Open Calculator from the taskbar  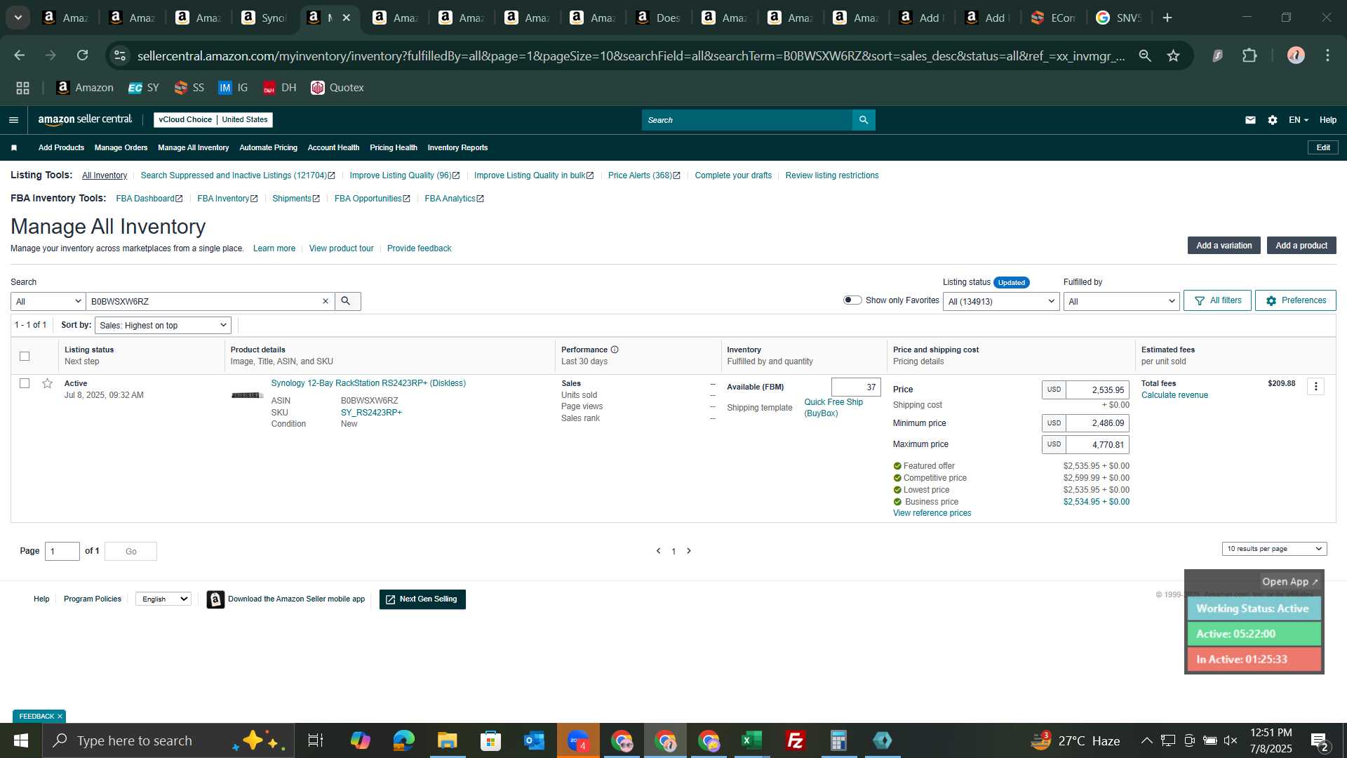pyautogui.click(x=838, y=741)
